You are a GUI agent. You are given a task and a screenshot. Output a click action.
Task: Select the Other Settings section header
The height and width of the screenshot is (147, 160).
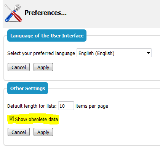coord(27,88)
